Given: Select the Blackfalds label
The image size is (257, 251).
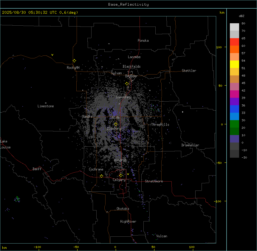Looking at the screenshot, I should (131, 66).
